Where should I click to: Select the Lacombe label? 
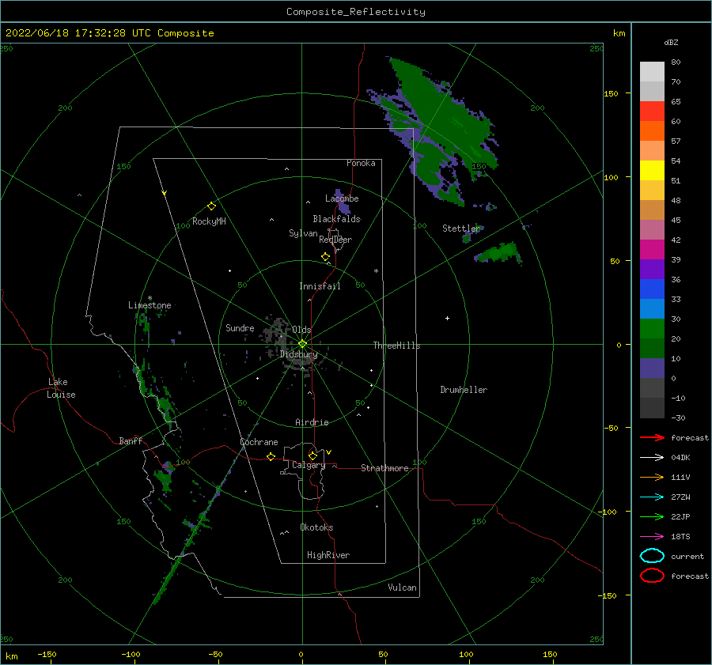[342, 198]
